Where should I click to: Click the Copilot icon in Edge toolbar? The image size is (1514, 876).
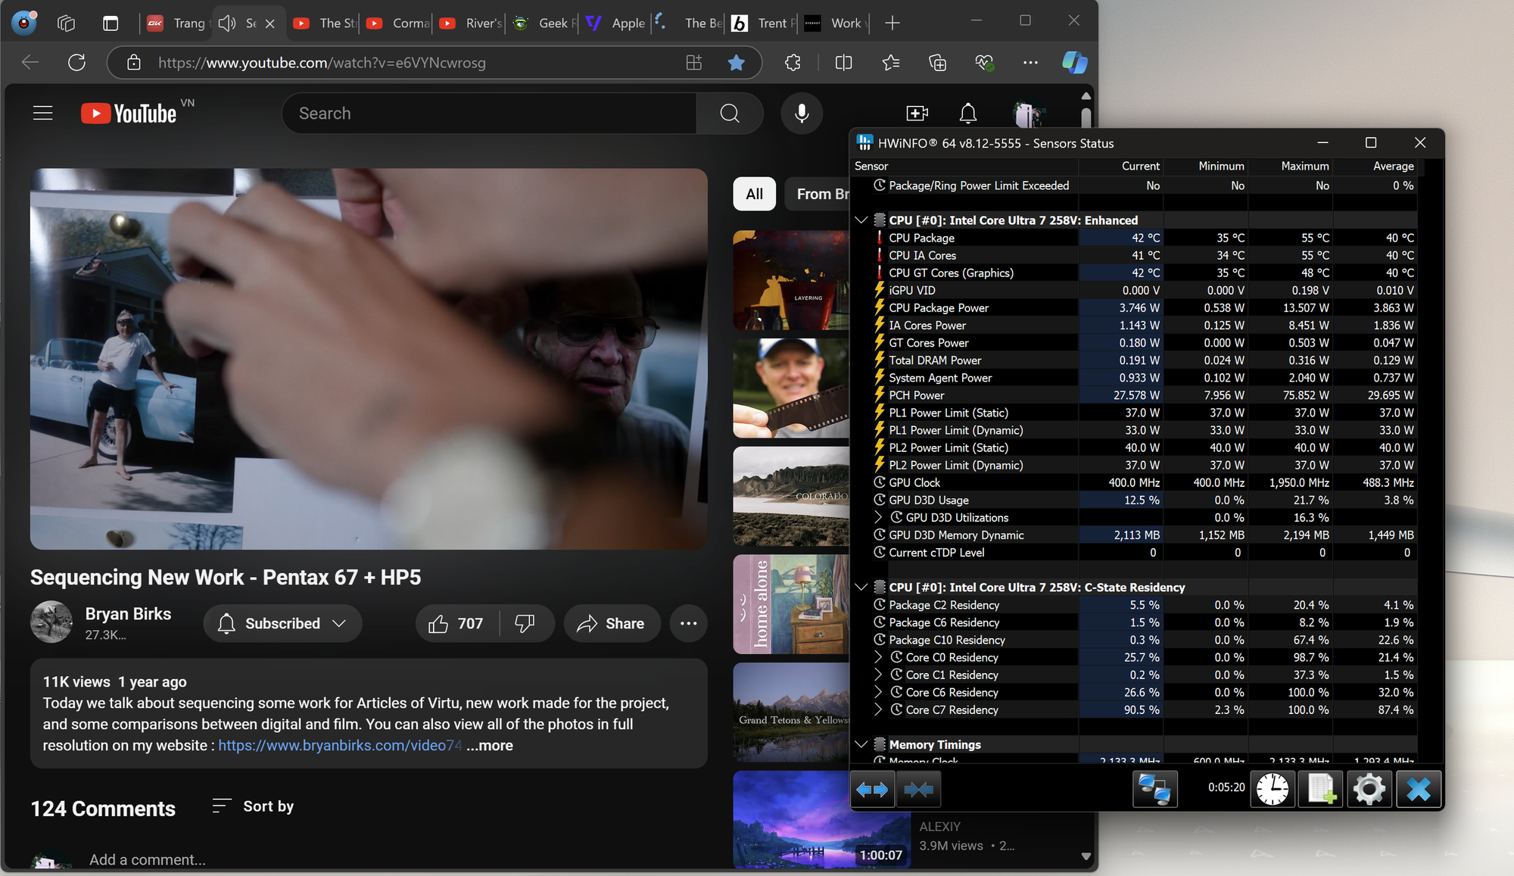coord(1074,63)
